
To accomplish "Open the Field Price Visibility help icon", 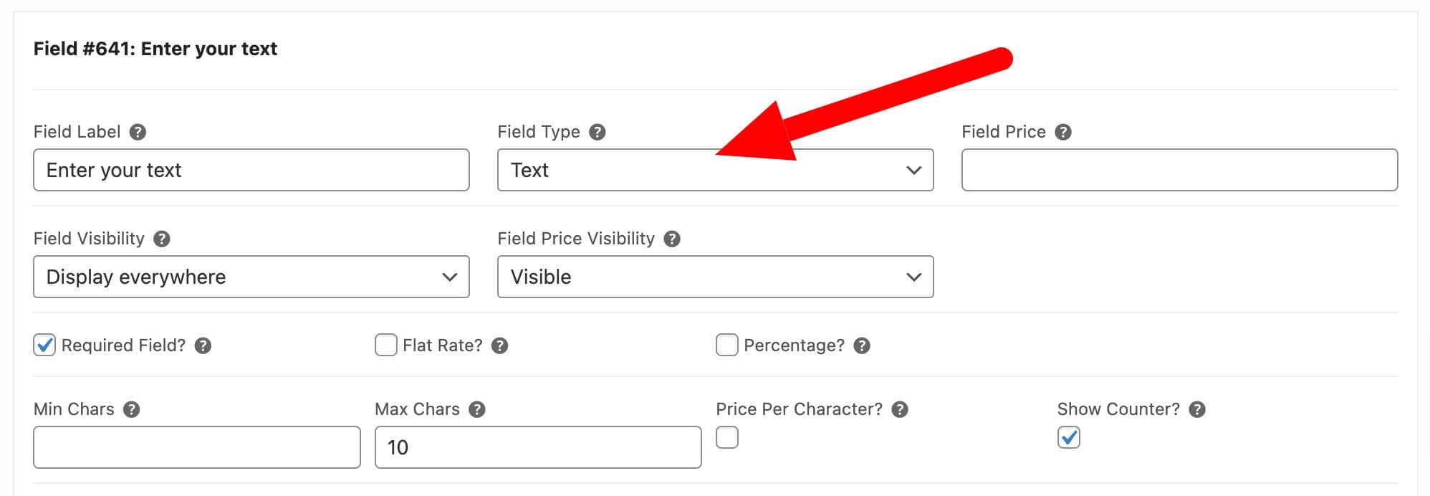I will [x=673, y=239].
